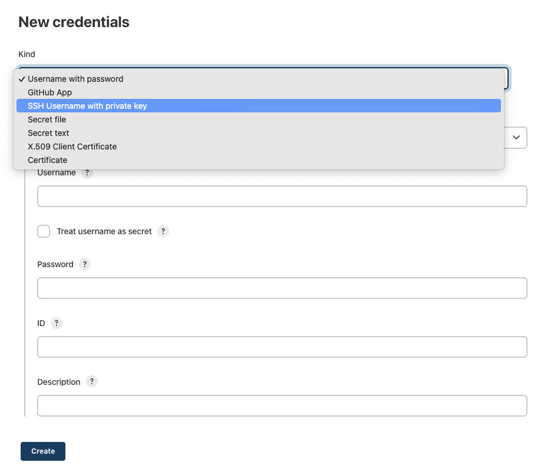The image size is (544, 469).
Task: Open the Username field help icon
Action: [x=87, y=172]
